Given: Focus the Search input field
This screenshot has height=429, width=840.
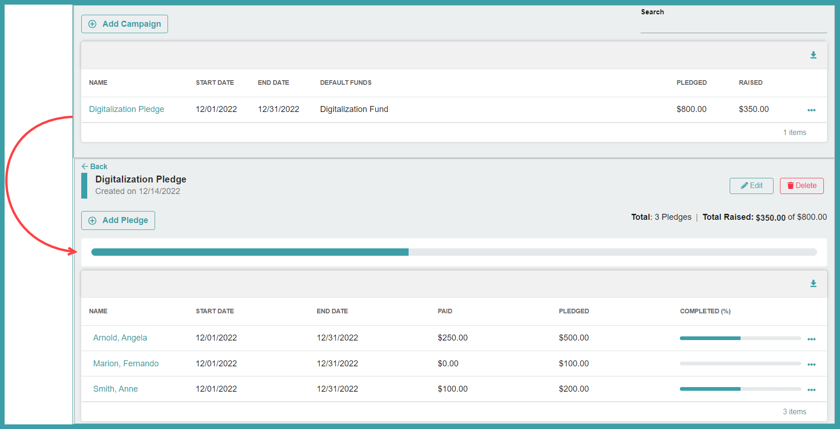Looking at the screenshot, I should coord(733,25).
